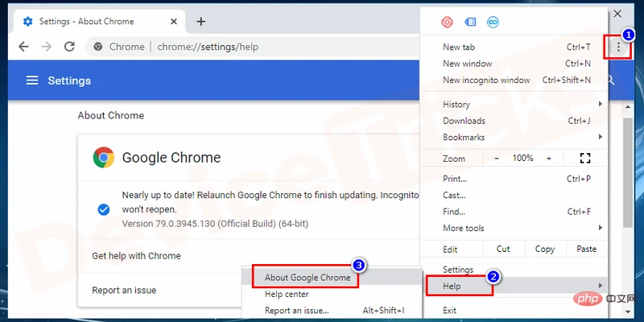Decrease zoom with the minus button
Viewport: 644px width, 322px height.
tap(497, 159)
